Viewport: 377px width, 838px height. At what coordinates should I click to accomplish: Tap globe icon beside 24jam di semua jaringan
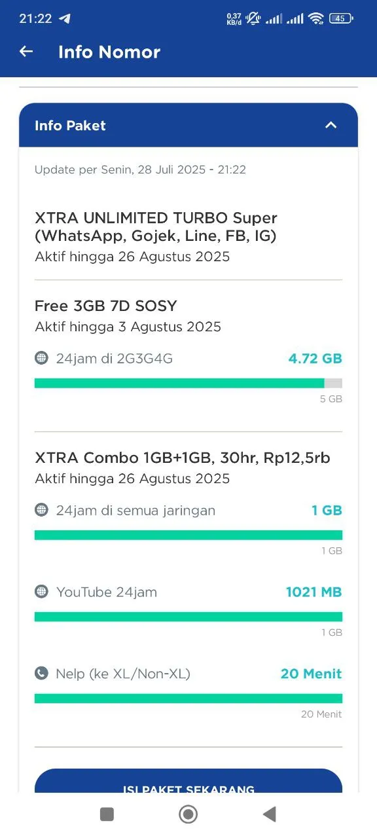[x=41, y=510]
